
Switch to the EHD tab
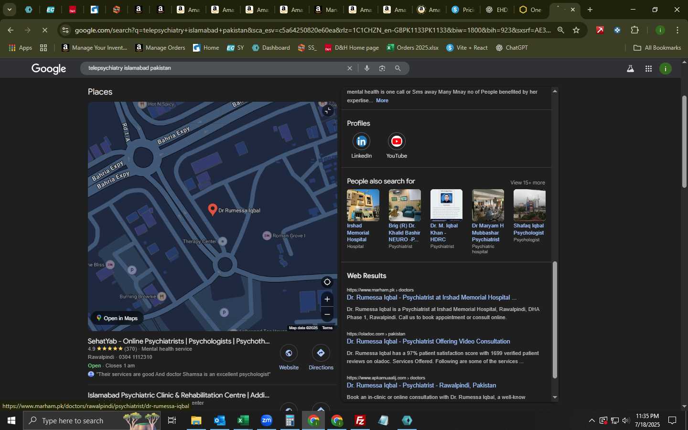coord(496,10)
